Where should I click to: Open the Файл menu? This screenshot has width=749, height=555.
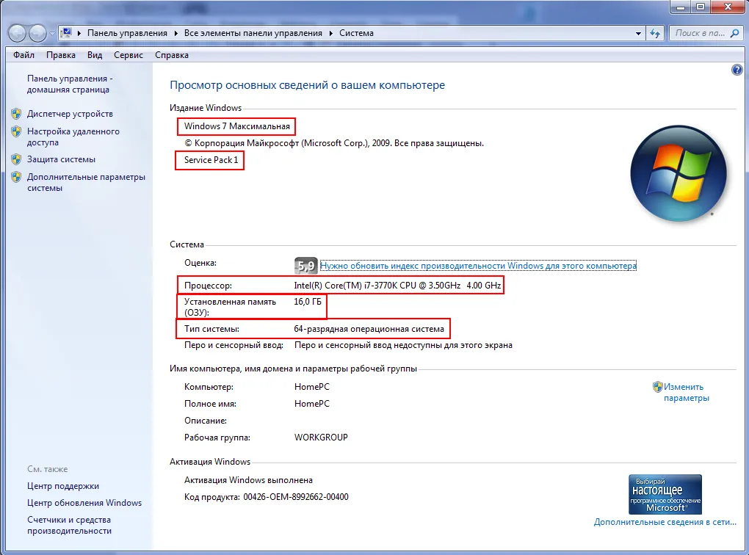pyautogui.click(x=24, y=55)
